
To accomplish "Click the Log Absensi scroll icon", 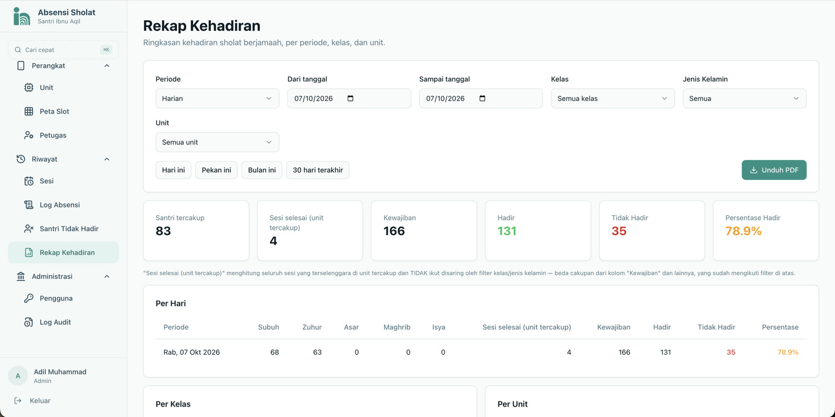I will [29, 205].
